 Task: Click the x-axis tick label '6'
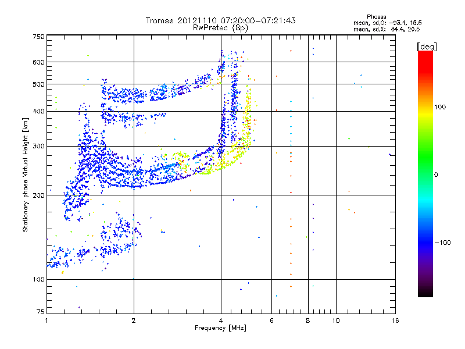pyautogui.click(x=271, y=320)
